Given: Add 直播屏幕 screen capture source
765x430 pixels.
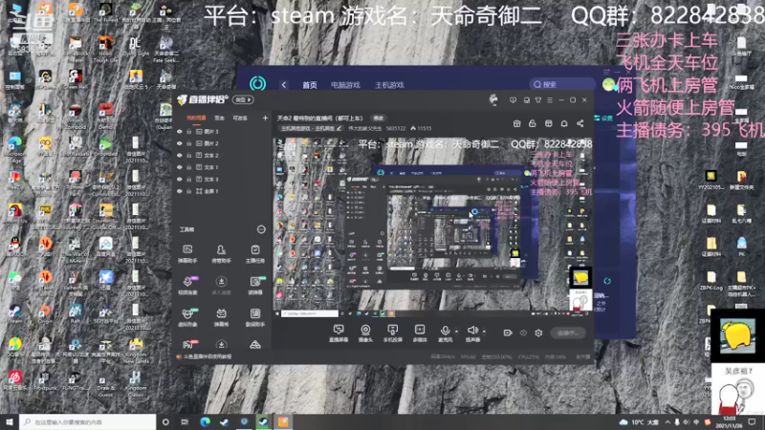Looking at the screenshot, I should [x=339, y=333].
